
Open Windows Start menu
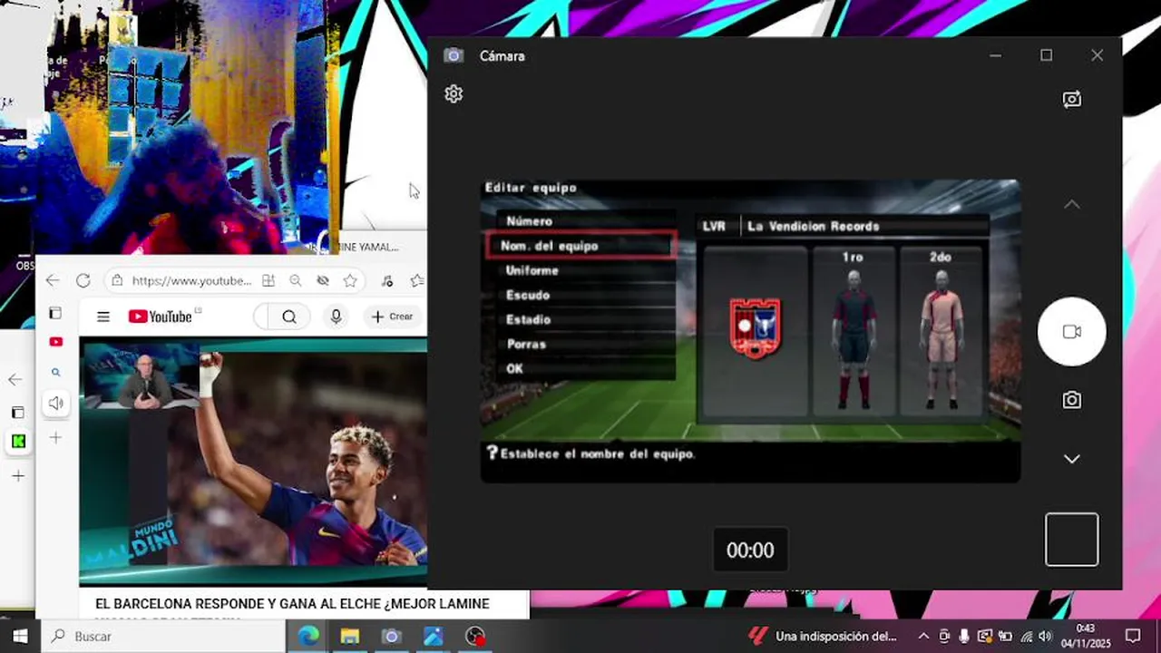pos(20,637)
